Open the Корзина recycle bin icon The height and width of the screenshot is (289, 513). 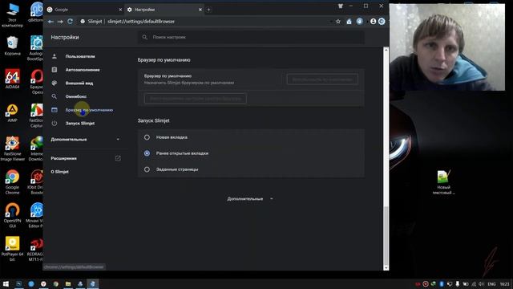(x=12, y=46)
